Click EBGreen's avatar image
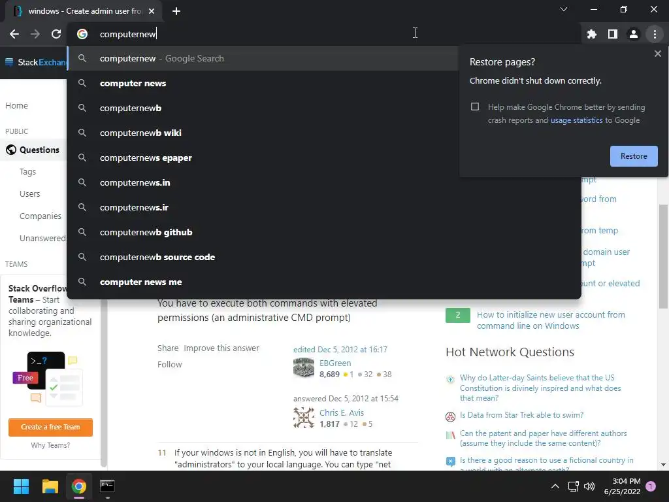 [x=304, y=367]
